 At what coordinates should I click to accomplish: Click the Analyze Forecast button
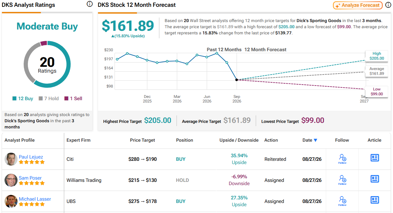[358, 5]
